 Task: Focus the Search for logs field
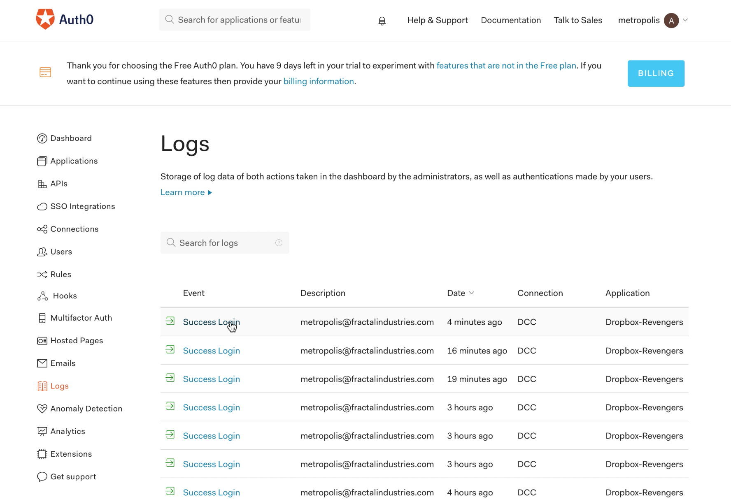pos(225,243)
